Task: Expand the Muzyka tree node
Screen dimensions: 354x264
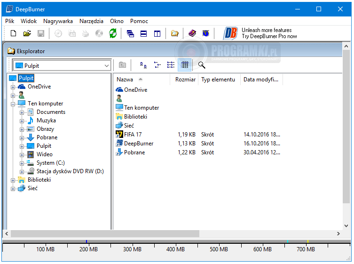Action: coord(22,121)
